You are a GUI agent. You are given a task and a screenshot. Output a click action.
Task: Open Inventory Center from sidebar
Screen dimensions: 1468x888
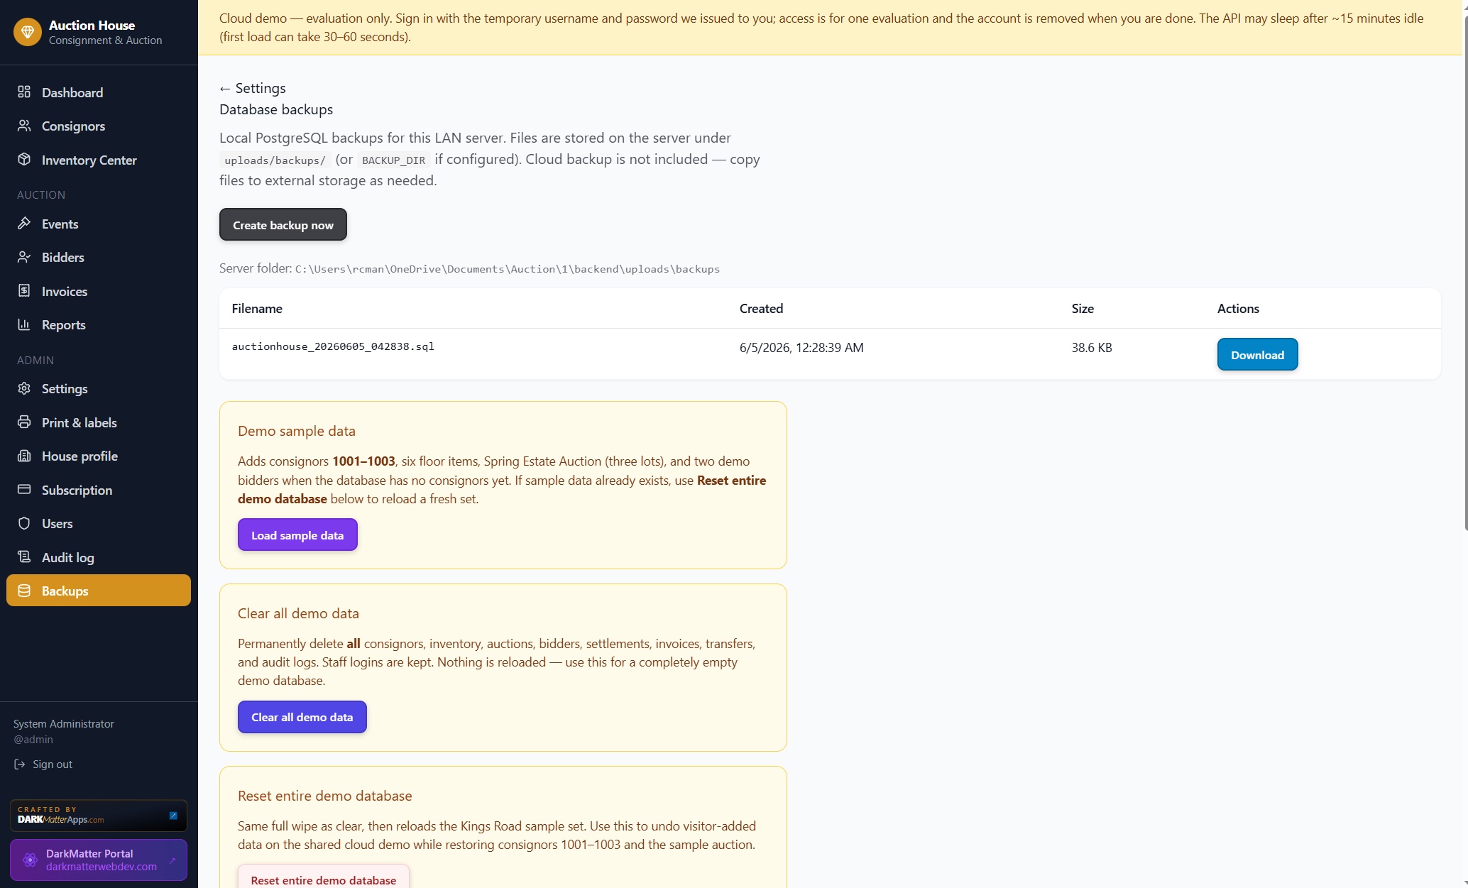(x=99, y=160)
